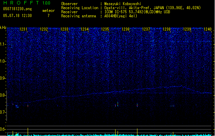Screen dimensions: 215x136
Task: Click the kHz axis unit label
Action: click(x=3, y=28)
